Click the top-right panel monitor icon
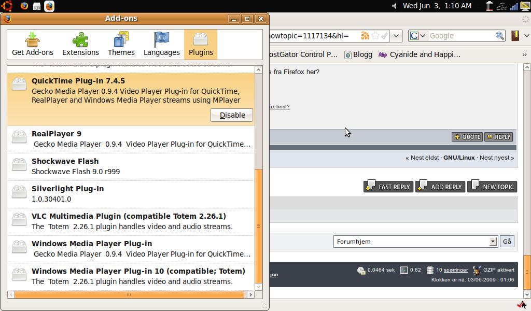Screen dimensions: 531x311 [525, 6]
